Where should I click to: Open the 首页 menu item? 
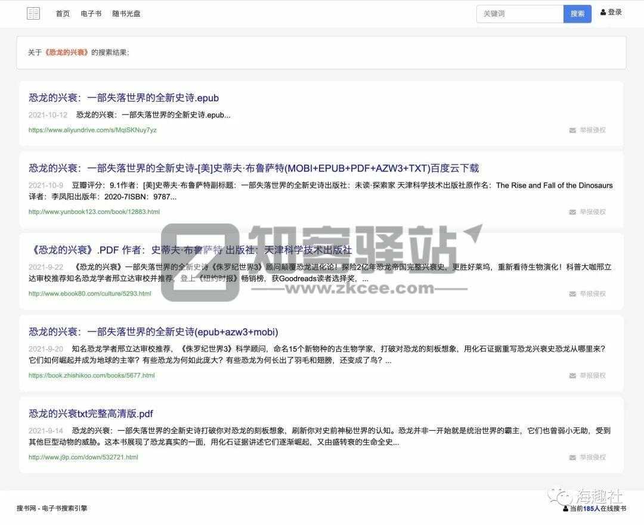point(62,13)
